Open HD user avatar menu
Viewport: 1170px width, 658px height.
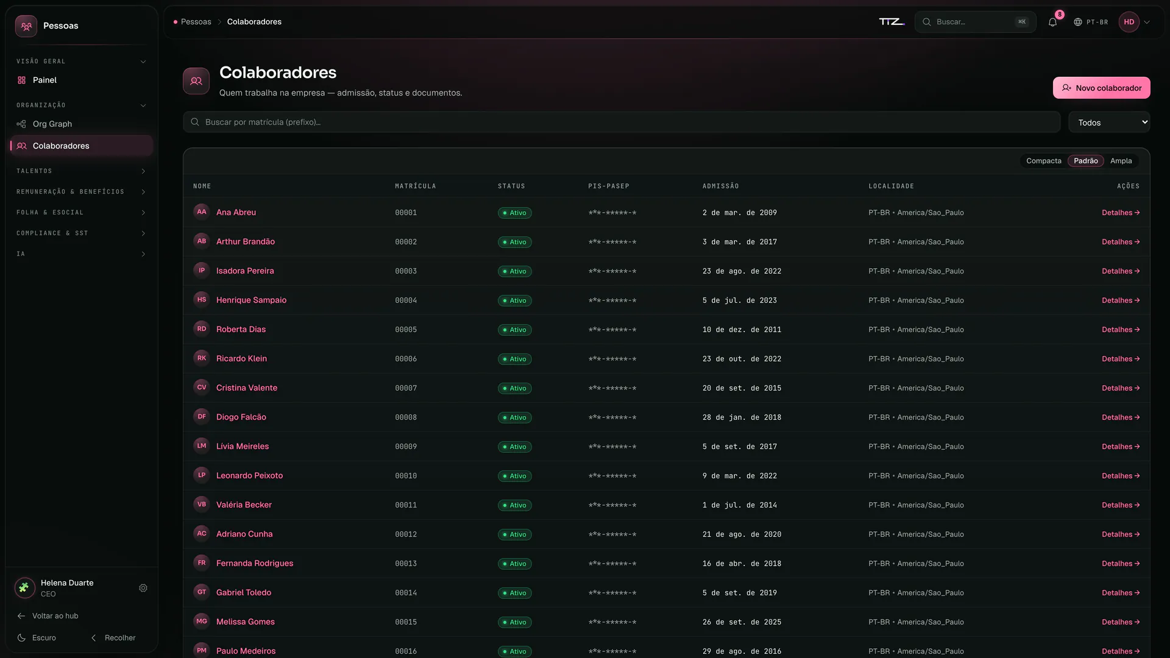click(1129, 22)
